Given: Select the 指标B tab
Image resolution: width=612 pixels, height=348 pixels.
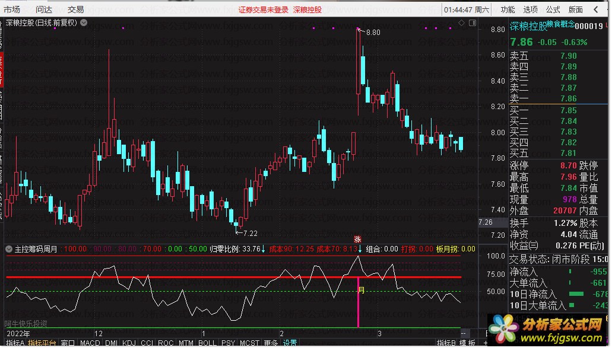Looking at the screenshot, I should tap(446, 343).
